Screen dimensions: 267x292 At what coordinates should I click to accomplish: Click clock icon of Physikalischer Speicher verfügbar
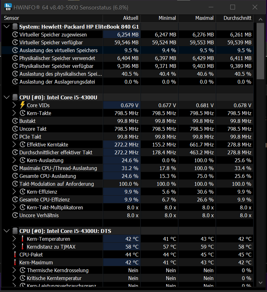tap(15, 66)
